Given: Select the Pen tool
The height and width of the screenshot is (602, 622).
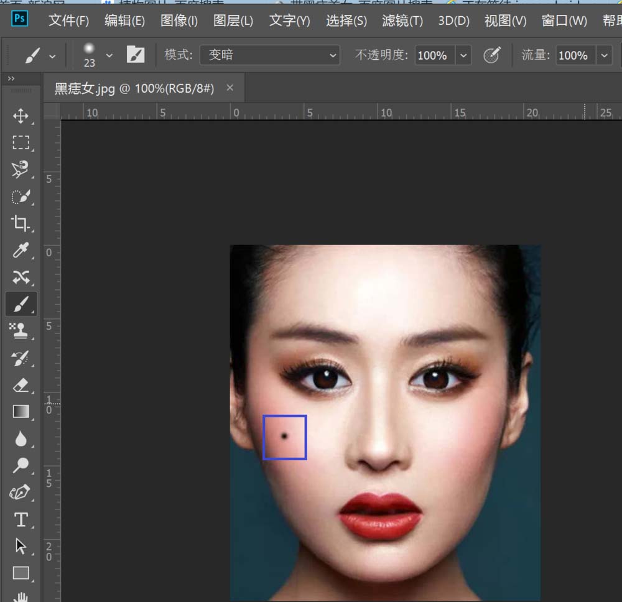Looking at the screenshot, I should click(22, 492).
